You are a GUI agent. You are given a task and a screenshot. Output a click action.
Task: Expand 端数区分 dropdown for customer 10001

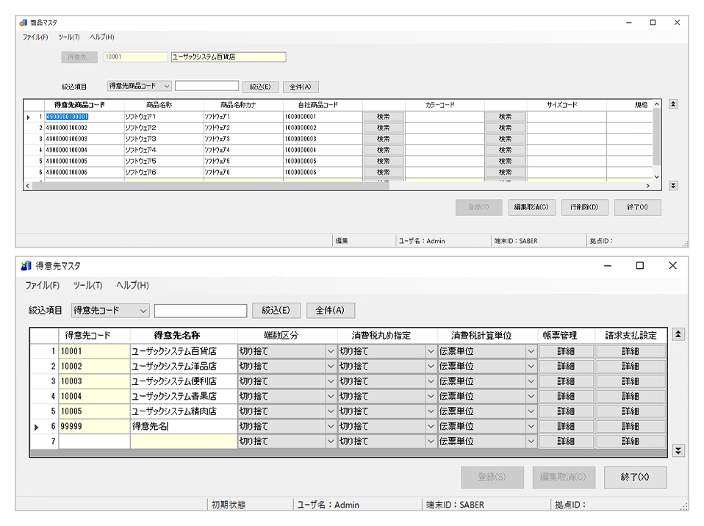coord(330,351)
